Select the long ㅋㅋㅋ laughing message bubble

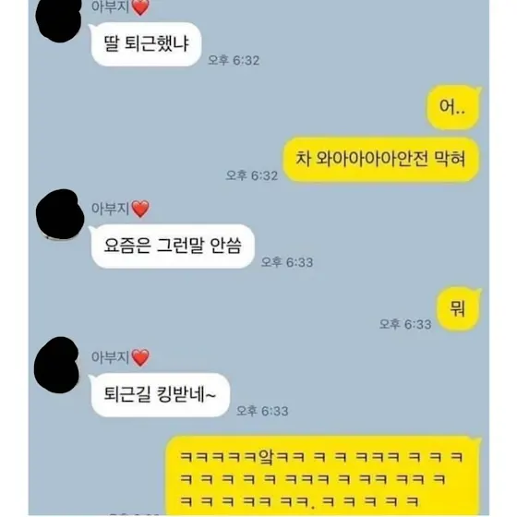tap(323, 475)
